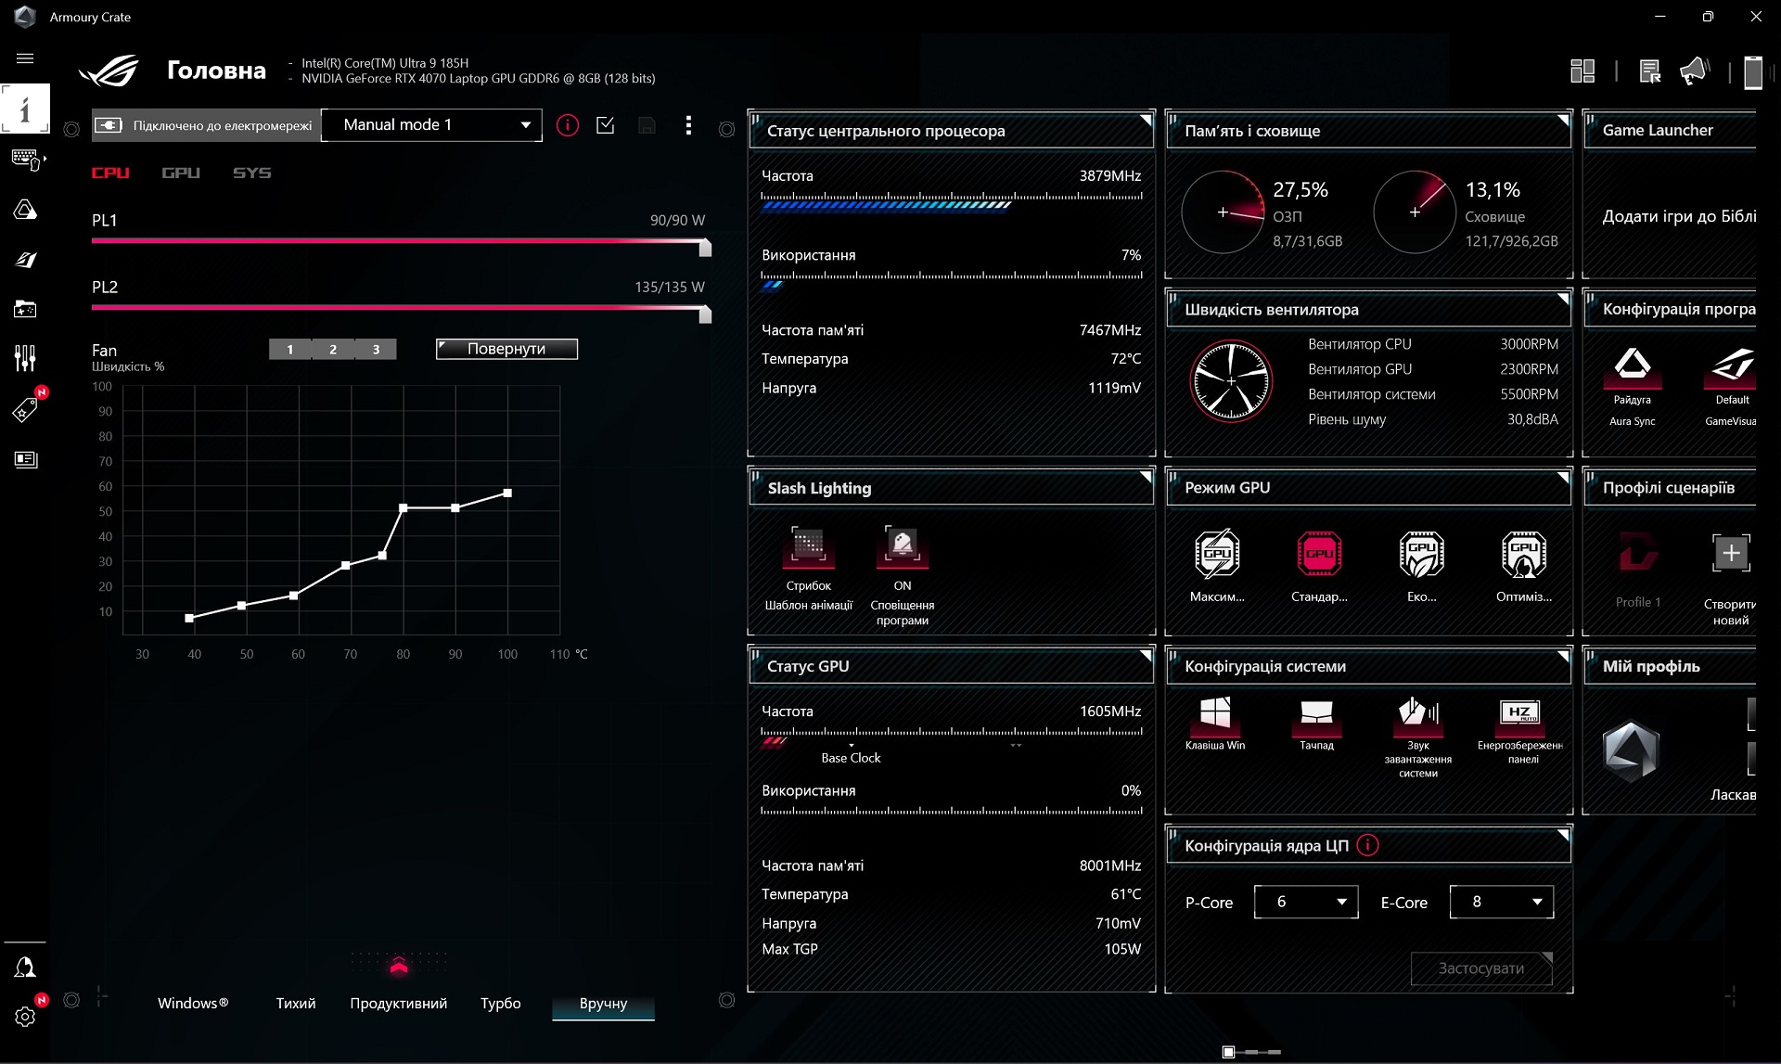Toggle the boot-up sound setting
Image resolution: width=1781 pixels, height=1064 pixels.
click(1417, 712)
